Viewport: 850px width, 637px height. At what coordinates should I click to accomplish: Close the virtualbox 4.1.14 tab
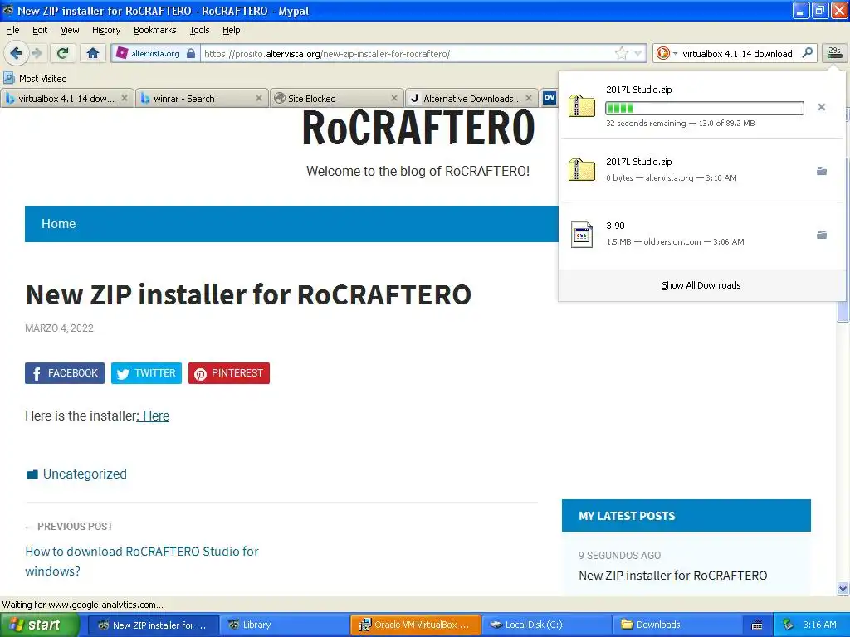[x=125, y=98]
